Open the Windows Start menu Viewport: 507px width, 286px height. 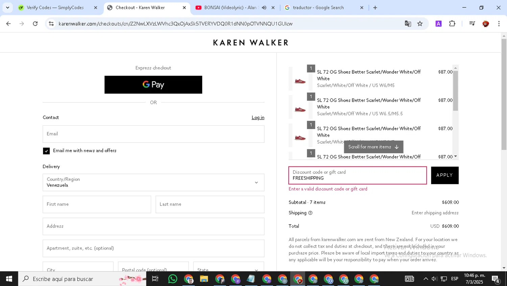[9, 279]
